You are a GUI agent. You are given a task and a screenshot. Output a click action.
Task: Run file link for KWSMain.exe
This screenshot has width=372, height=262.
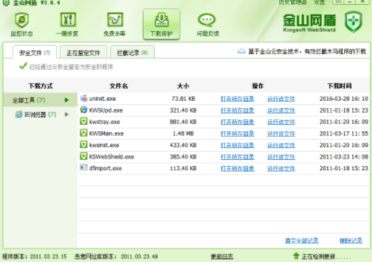tap(281, 133)
